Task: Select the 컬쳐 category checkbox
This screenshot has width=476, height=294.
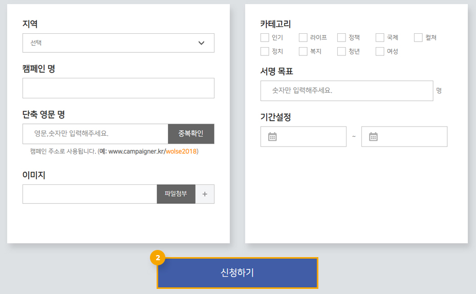Action: point(418,38)
